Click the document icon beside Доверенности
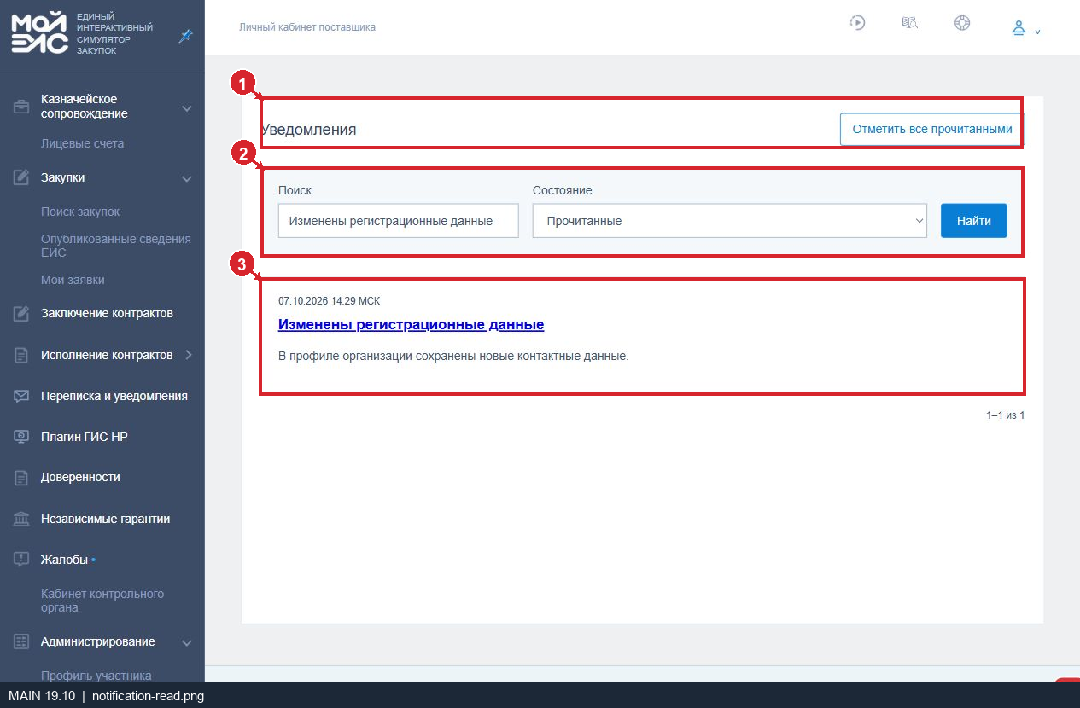This screenshot has height=708, width=1080. click(x=21, y=478)
